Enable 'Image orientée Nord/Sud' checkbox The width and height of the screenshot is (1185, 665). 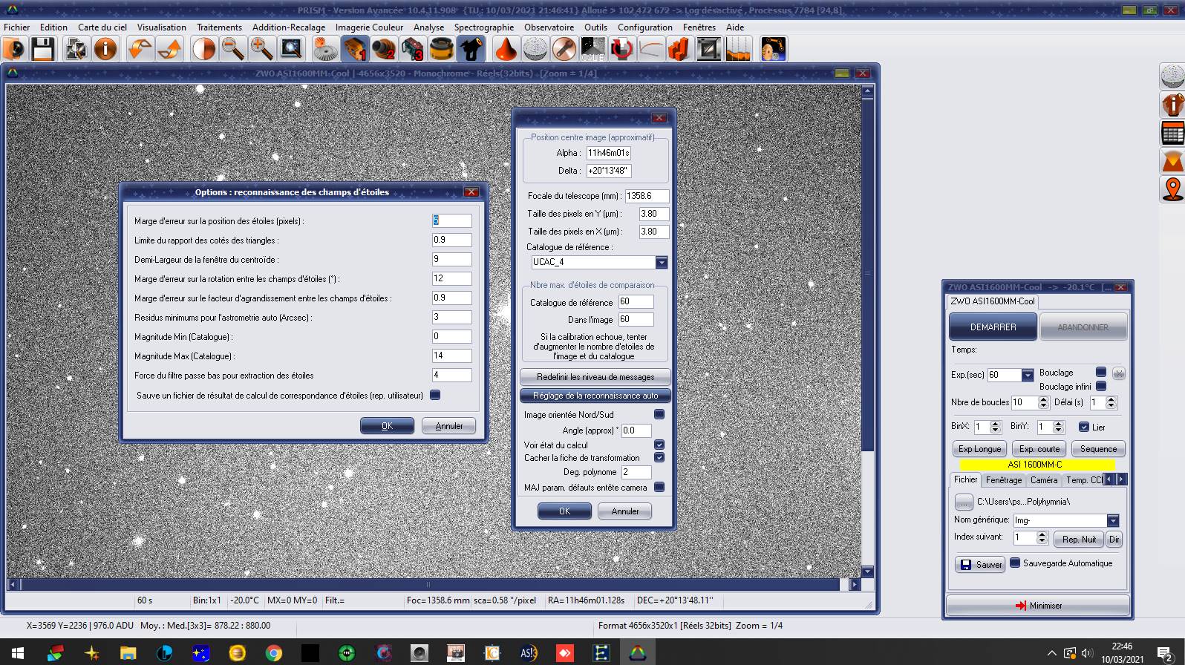click(x=659, y=414)
